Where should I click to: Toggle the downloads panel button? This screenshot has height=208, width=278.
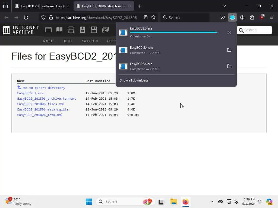(232, 18)
